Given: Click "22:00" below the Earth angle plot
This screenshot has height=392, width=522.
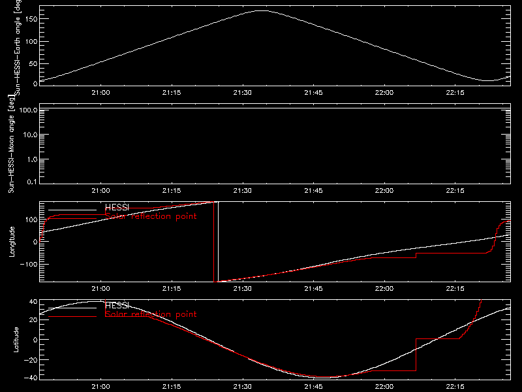Looking at the screenshot, I should (x=384, y=92).
